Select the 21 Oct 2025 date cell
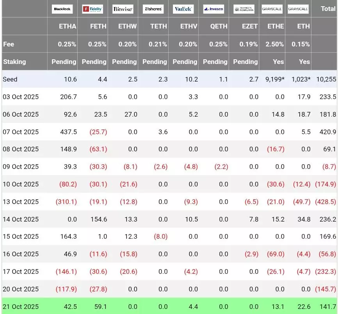This screenshot has width=338, height=314. 21,306
